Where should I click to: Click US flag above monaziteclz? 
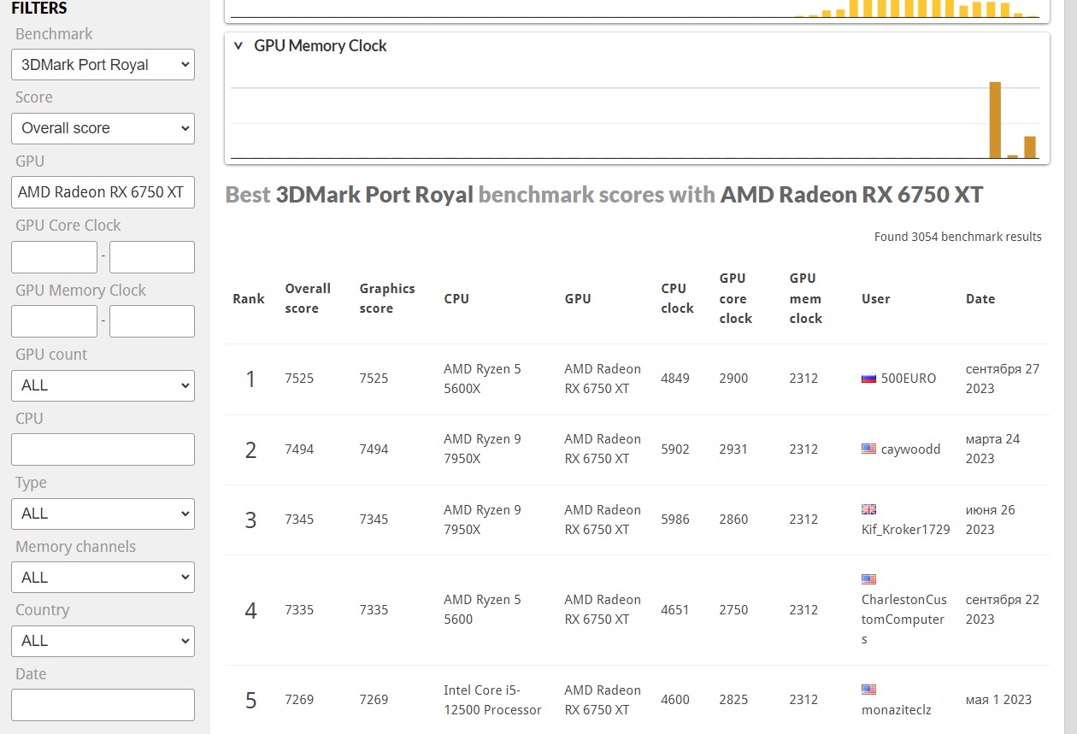868,690
